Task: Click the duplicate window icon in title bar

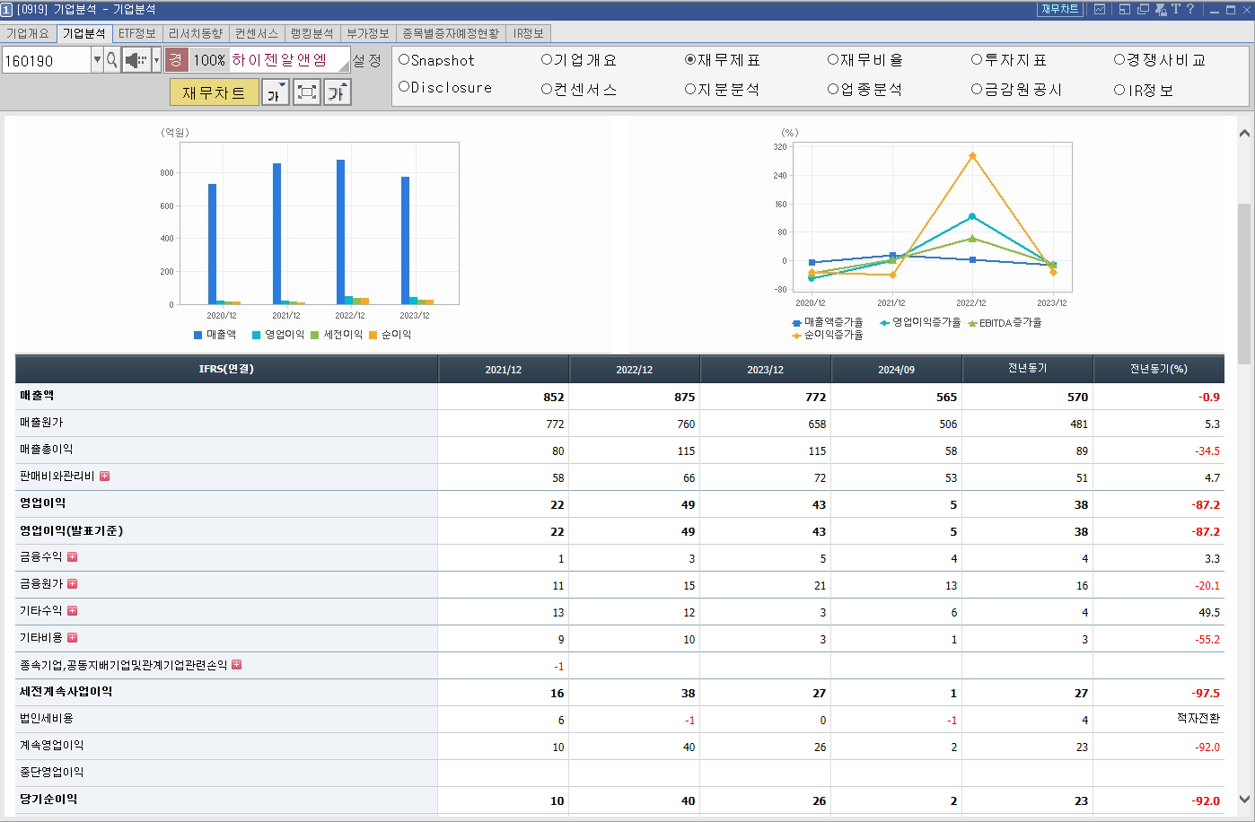Action: click(1143, 9)
